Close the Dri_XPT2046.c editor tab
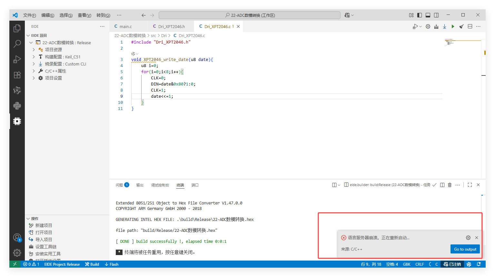The width and height of the screenshot is (495, 277). (238, 26)
